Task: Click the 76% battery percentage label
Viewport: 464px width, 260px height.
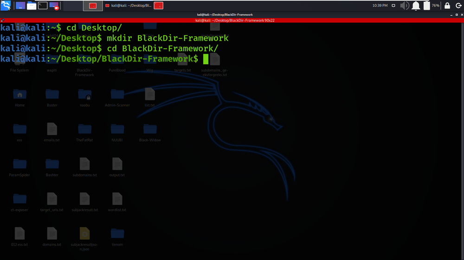Action: (435, 6)
